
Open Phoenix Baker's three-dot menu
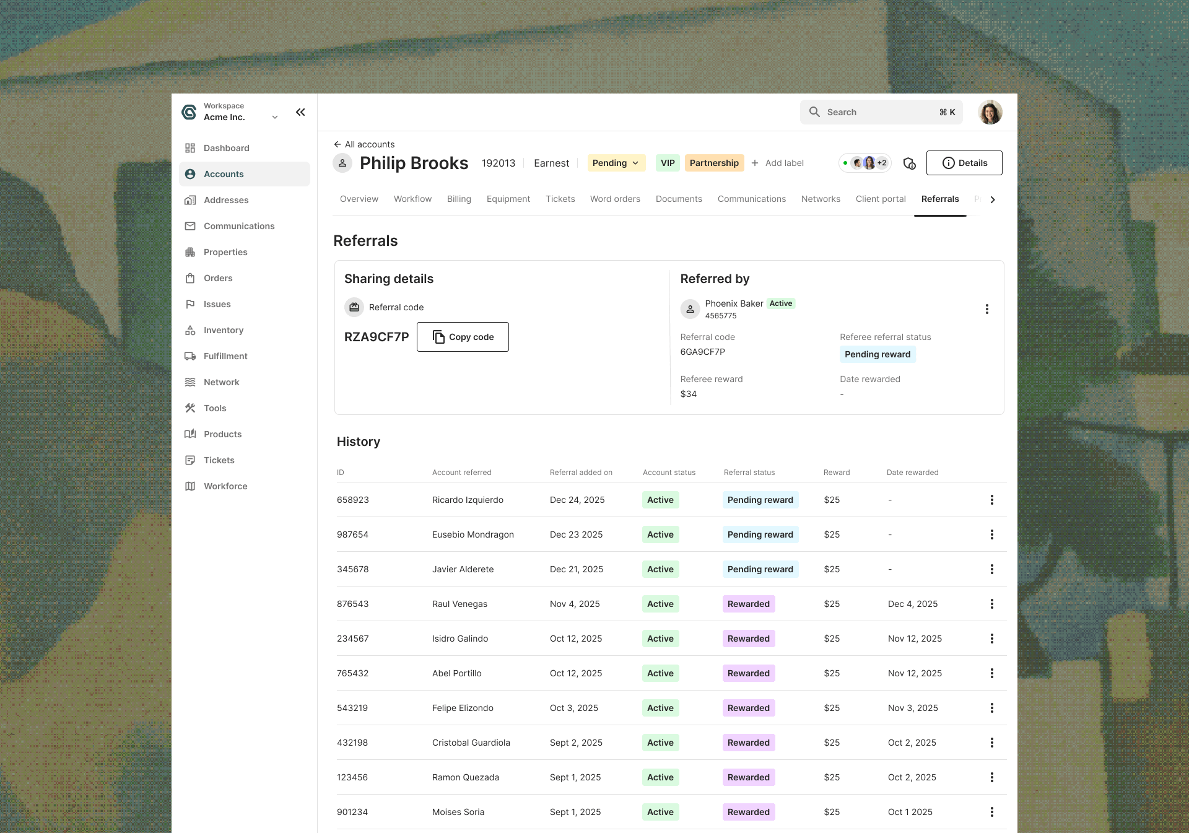tap(986, 309)
